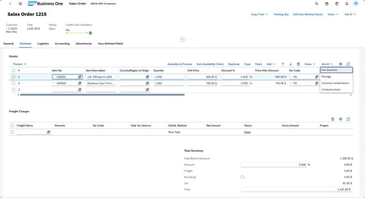
Task: Choose Compare prices menu item
Action: click(x=336, y=89)
